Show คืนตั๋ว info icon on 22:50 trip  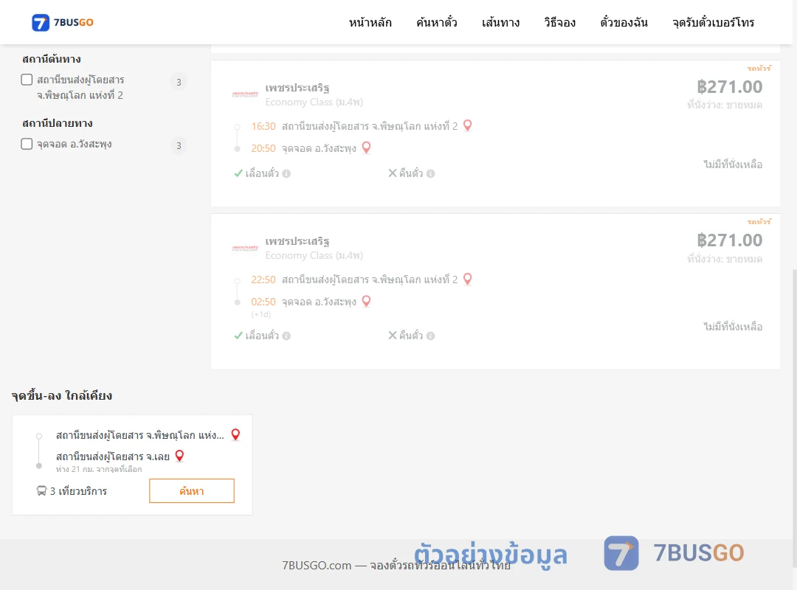[x=430, y=336]
